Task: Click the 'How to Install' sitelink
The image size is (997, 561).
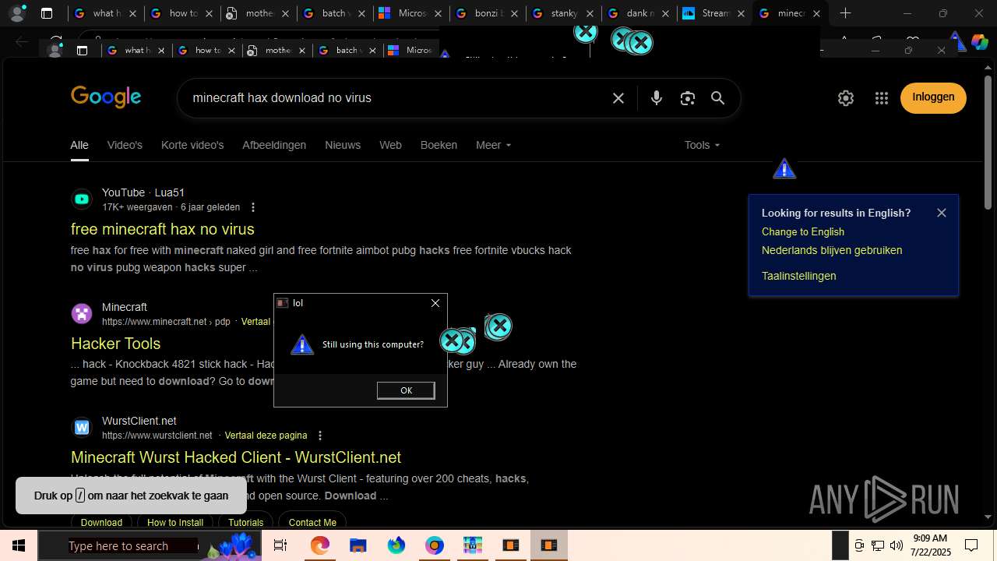Action: coord(174,522)
